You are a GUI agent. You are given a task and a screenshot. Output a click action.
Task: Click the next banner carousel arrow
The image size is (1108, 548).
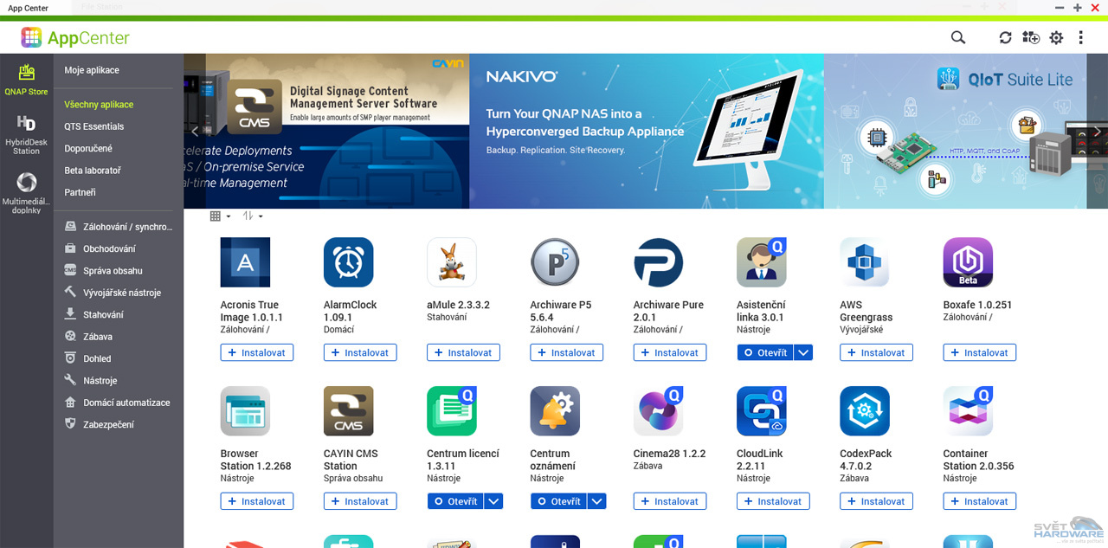click(x=1097, y=132)
